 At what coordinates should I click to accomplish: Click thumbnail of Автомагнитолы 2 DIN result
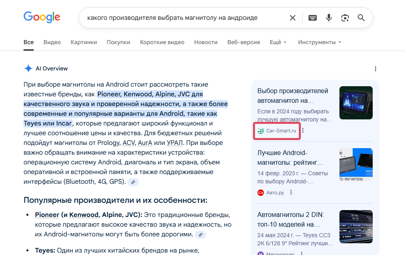point(356,227)
